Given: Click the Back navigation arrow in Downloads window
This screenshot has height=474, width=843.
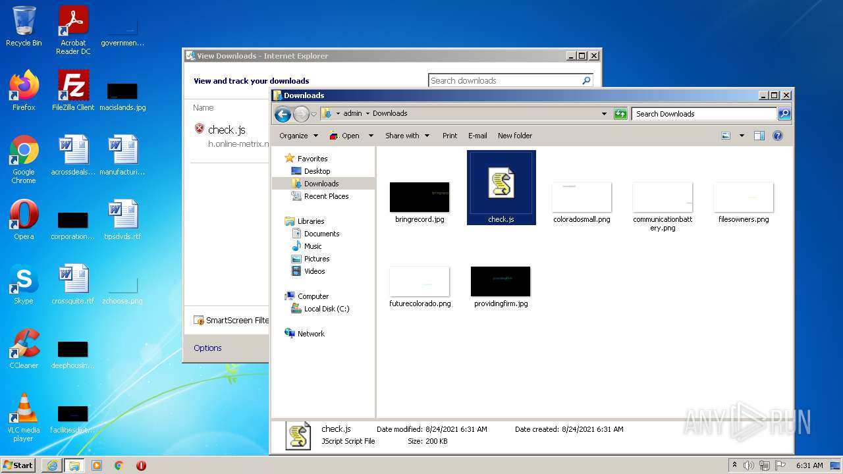Looking at the screenshot, I should point(283,114).
